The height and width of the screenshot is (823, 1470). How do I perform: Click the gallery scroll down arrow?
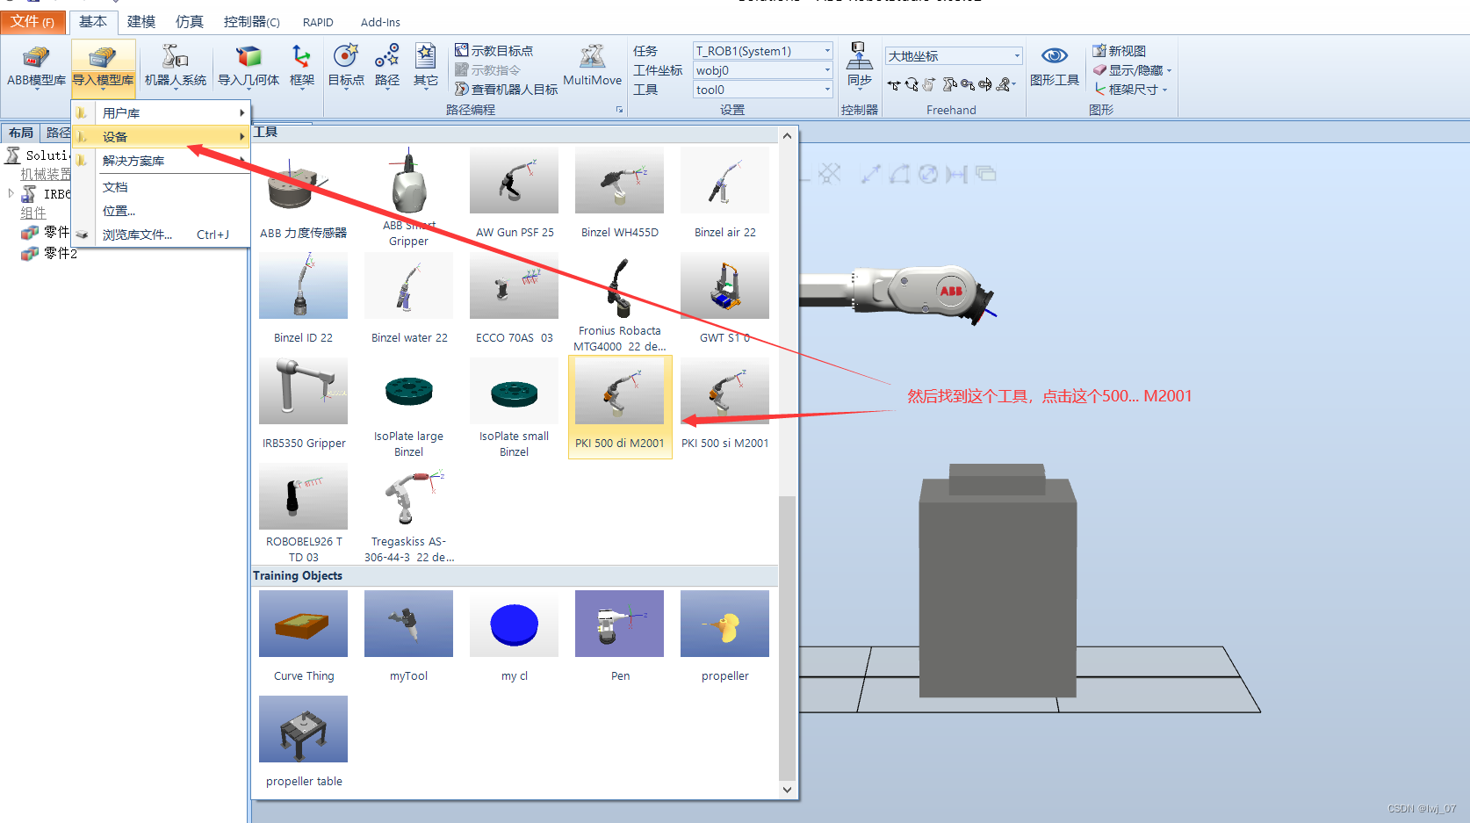click(x=787, y=790)
